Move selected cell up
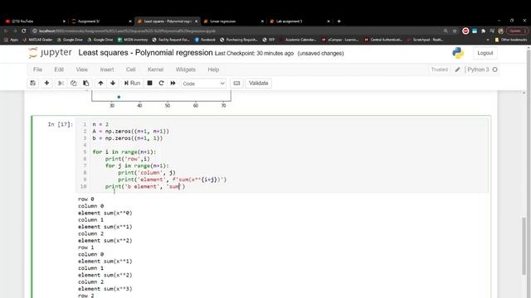This screenshot has height=298, width=531. 100,83
